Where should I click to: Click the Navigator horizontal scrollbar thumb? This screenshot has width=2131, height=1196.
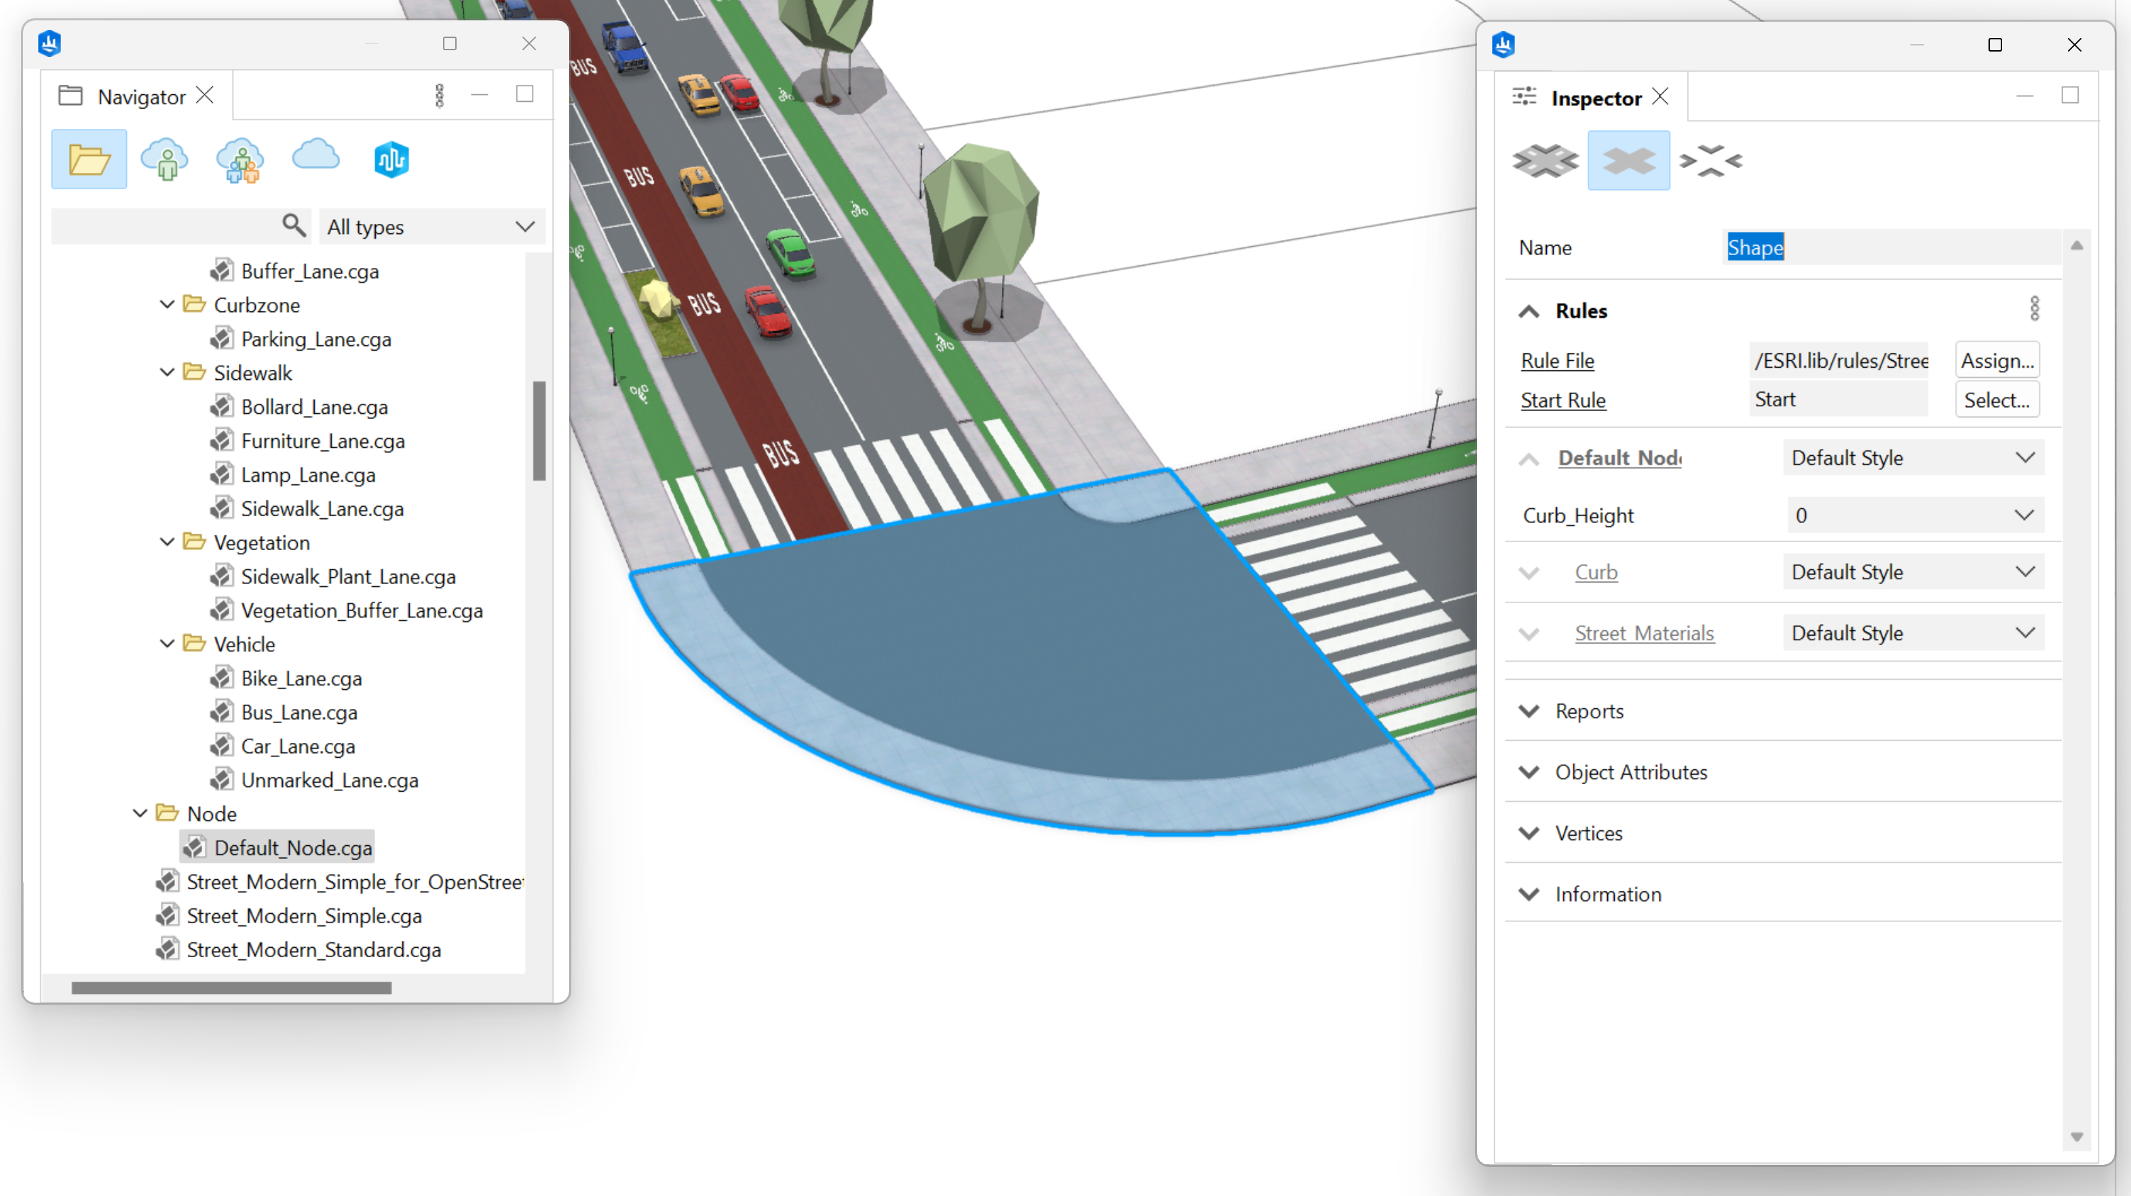tap(231, 988)
